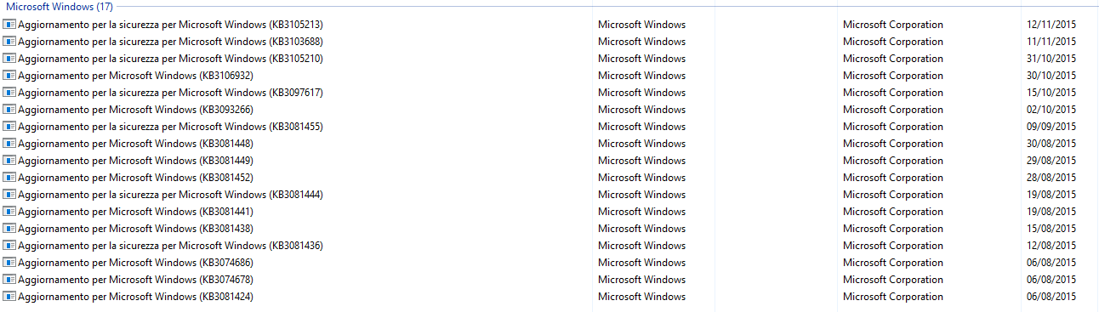Click the 06/08/2015 date in the KB3081424 row
Viewport: 1099px width, 312px height.
click(x=1051, y=297)
